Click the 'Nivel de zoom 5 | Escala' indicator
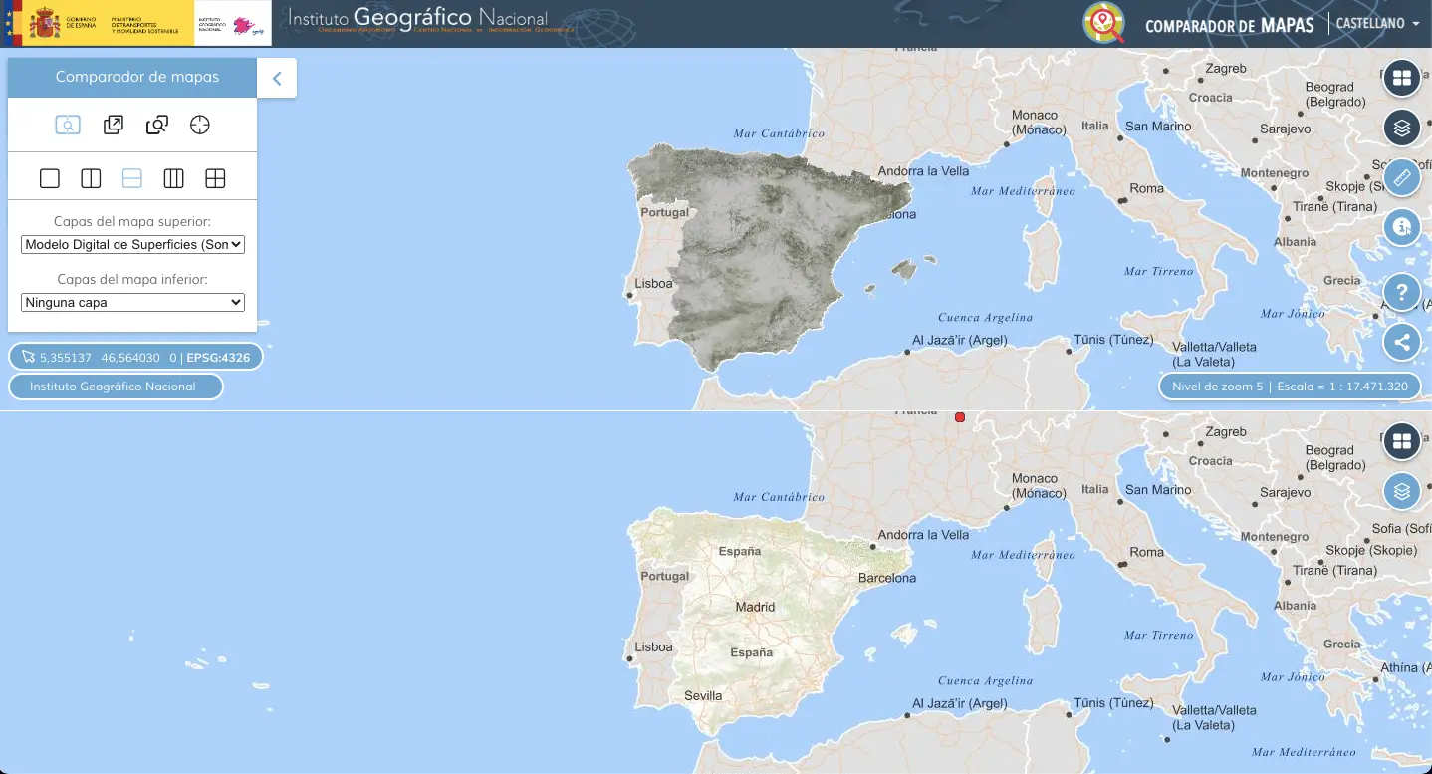The height and width of the screenshot is (774, 1432). click(x=1290, y=387)
